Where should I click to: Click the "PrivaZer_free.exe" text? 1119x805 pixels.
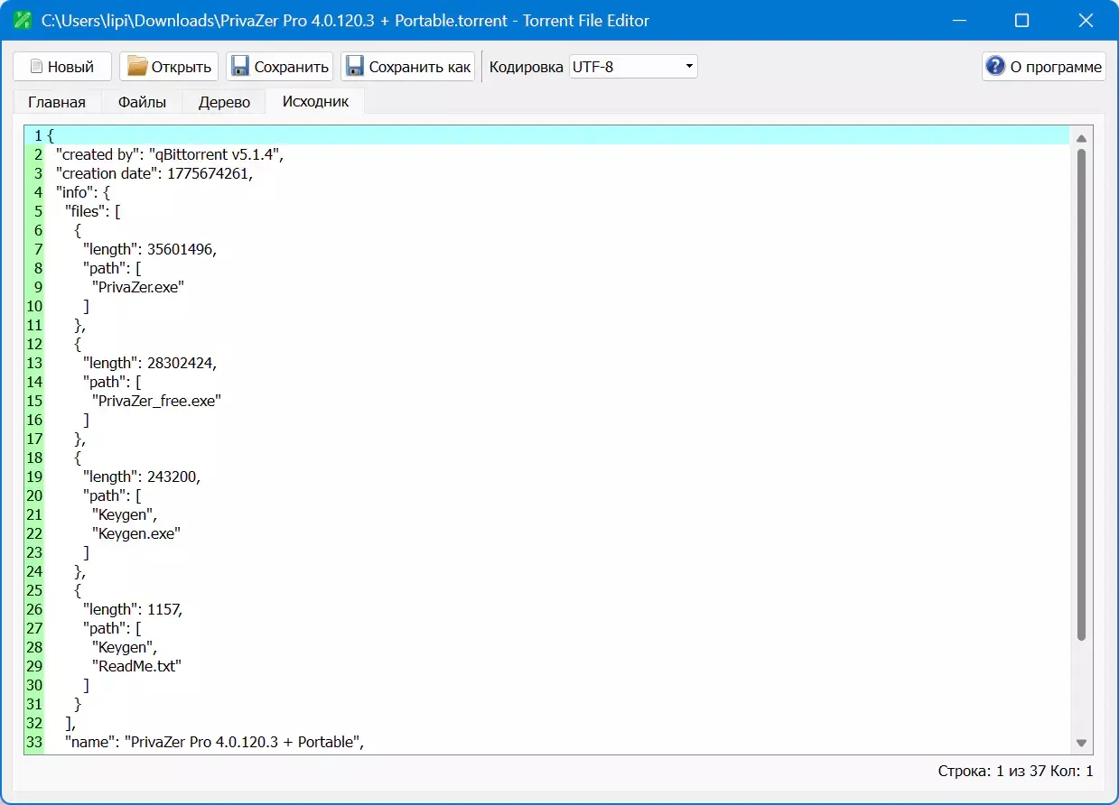click(x=156, y=401)
